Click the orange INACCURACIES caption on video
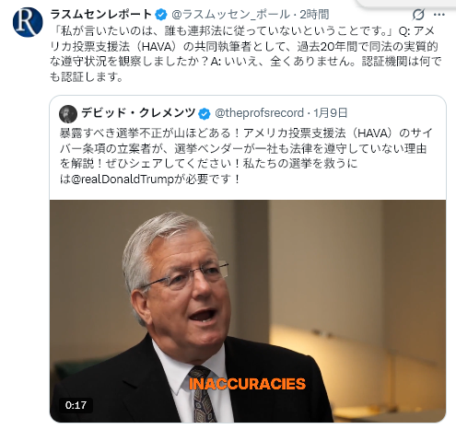This screenshot has width=456, height=429. coord(247,384)
